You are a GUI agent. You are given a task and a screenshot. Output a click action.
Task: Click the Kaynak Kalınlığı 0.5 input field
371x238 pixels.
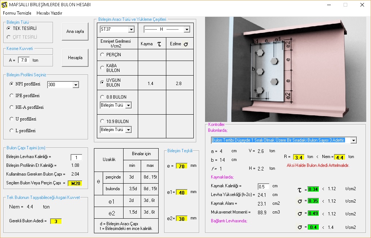tap(263, 187)
